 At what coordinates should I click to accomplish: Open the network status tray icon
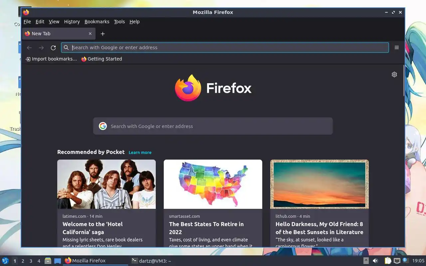point(397,261)
